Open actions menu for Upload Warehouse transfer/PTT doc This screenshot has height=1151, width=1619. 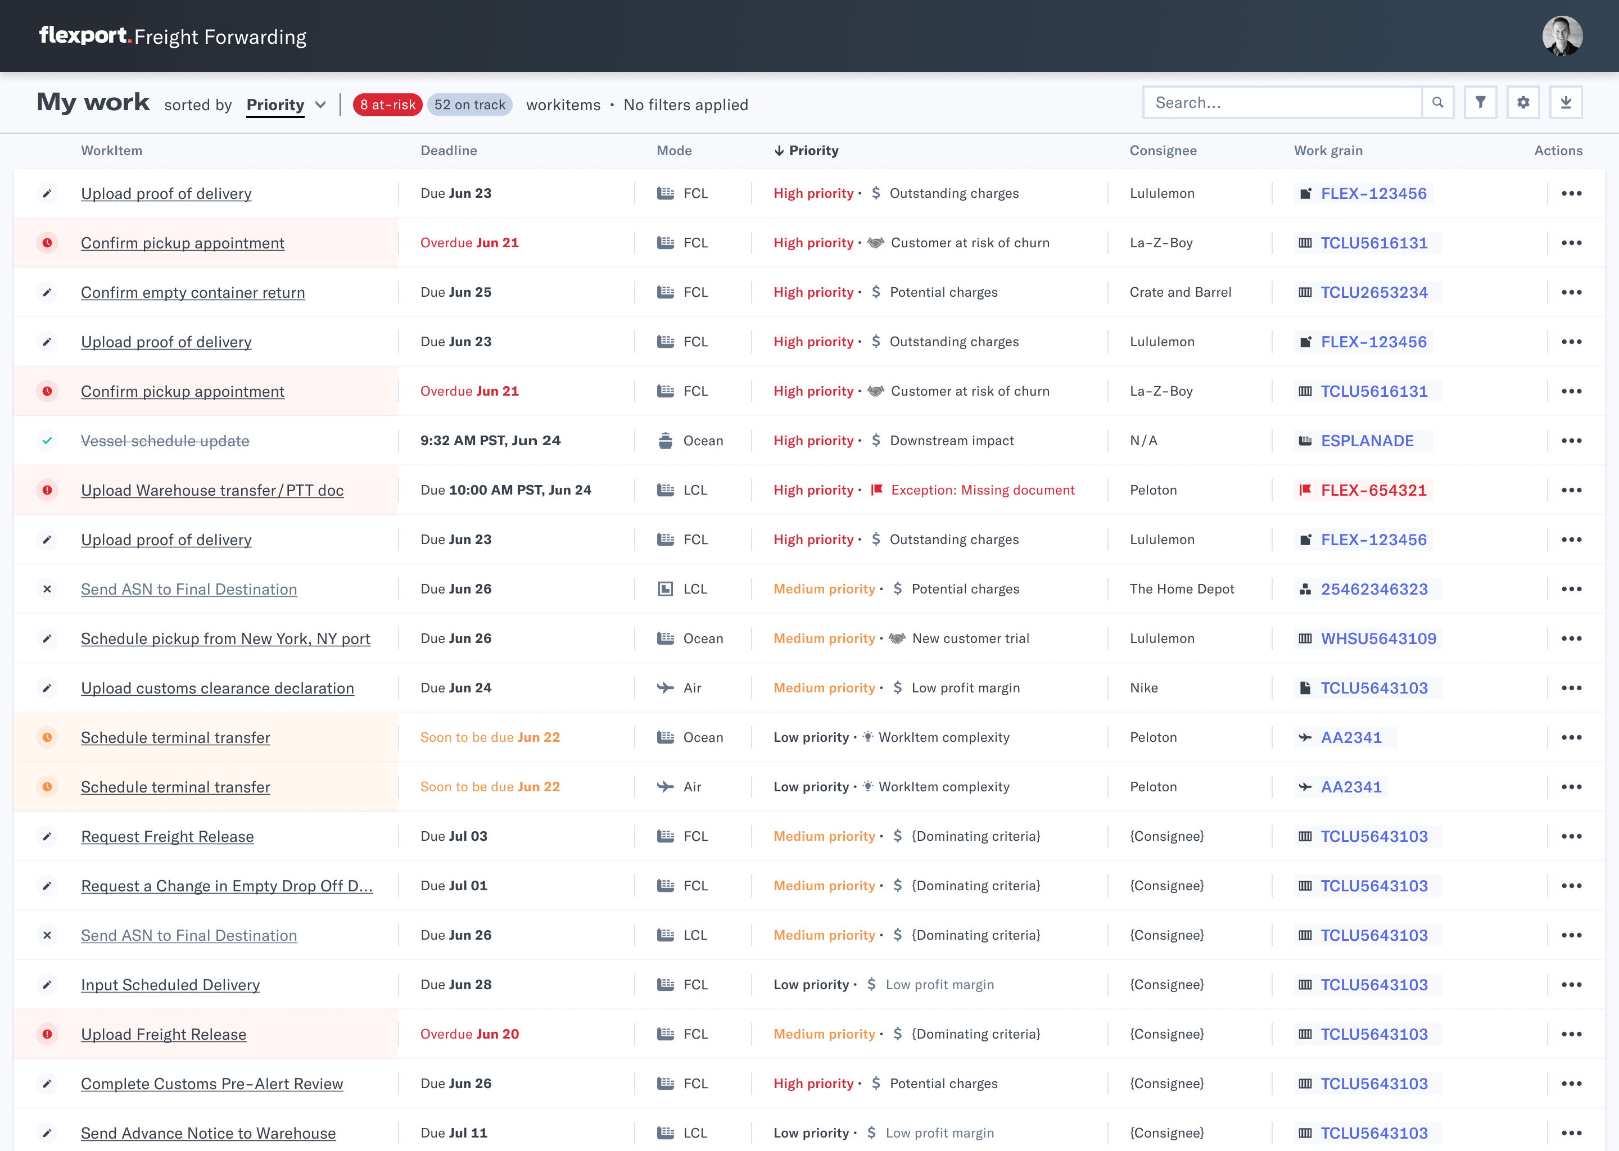pos(1572,491)
